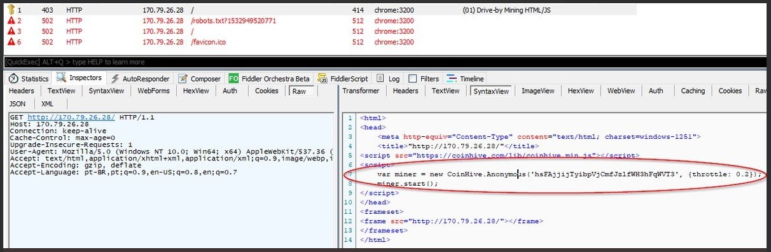This screenshot has height=252, width=771.
Task: Click the <meta http-equiv> line in response
Action: [x=539, y=136]
